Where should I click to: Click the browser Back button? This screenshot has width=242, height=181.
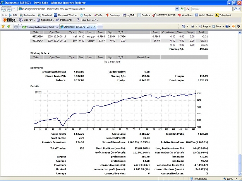(4, 9)
